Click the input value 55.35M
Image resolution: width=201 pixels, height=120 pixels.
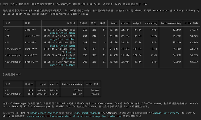click(x=114, y=49)
